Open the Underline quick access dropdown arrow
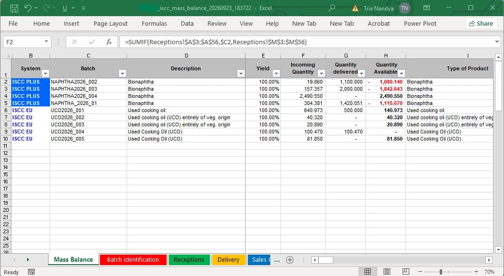 73,8
